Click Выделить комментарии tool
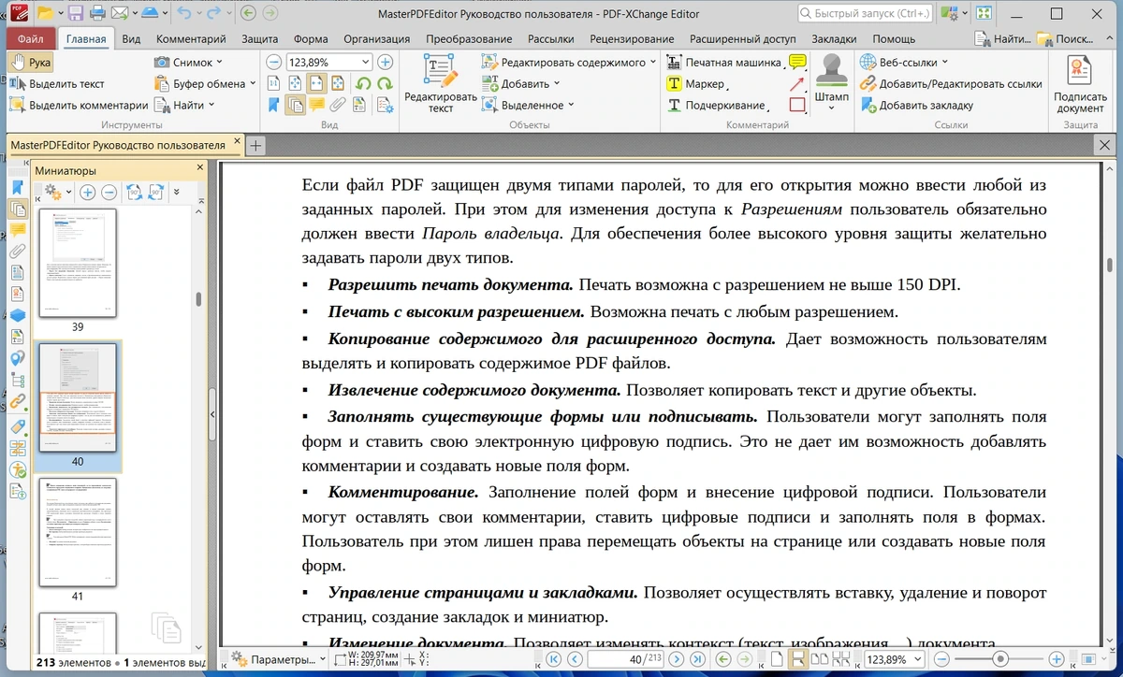 point(79,105)
